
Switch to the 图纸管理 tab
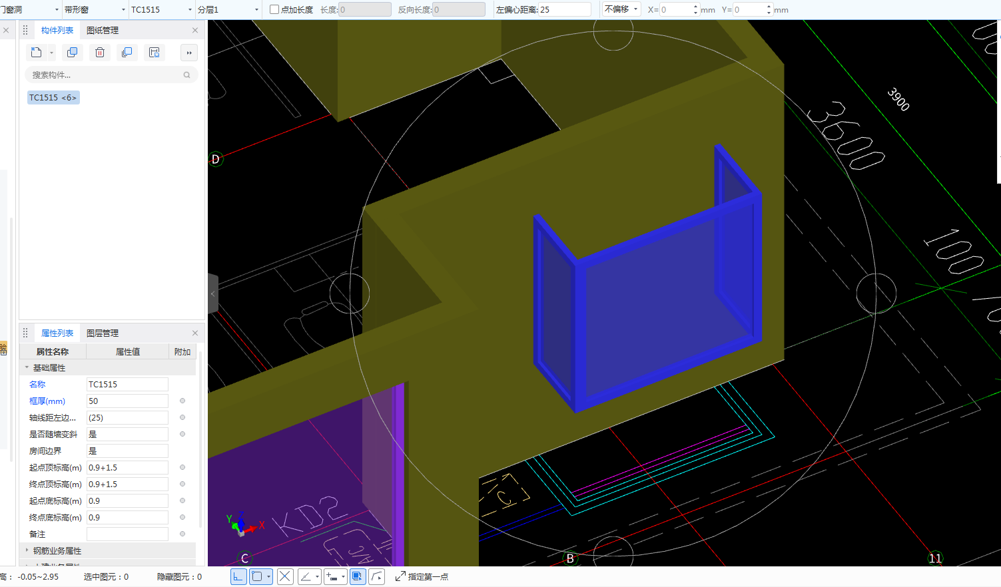pyautogui.click(x=103, y=31)
